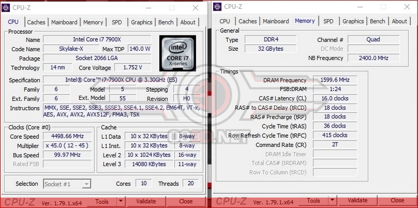Viewport: 418px width, 208px height.
Task: Minimize the right CPU-Z window
Action: 360,7
